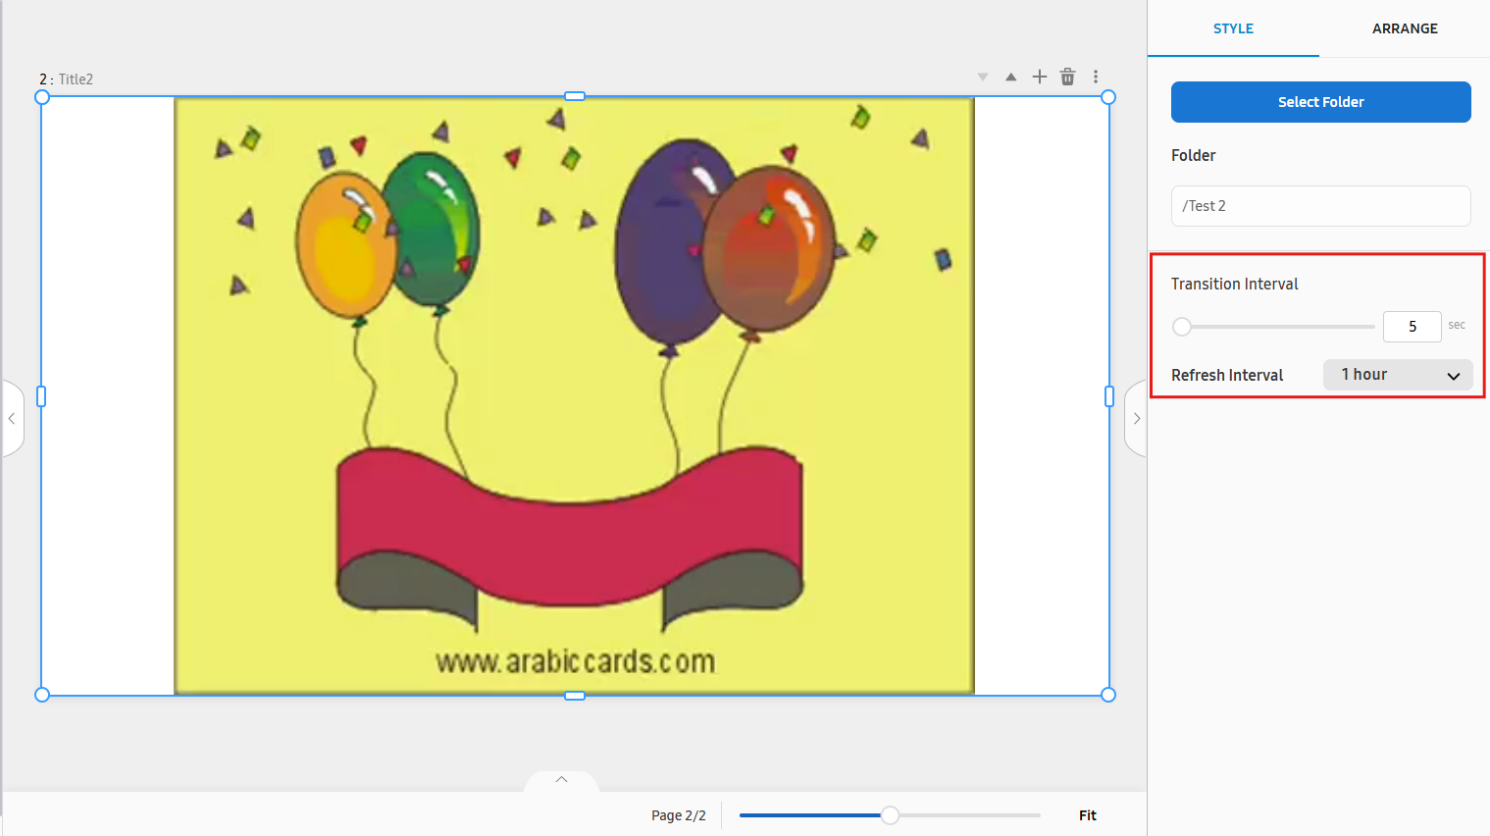Viewport: 1490px width, 836px height.
Task: Click the top-left corner resize handle
Action: [x=42, y=97]
